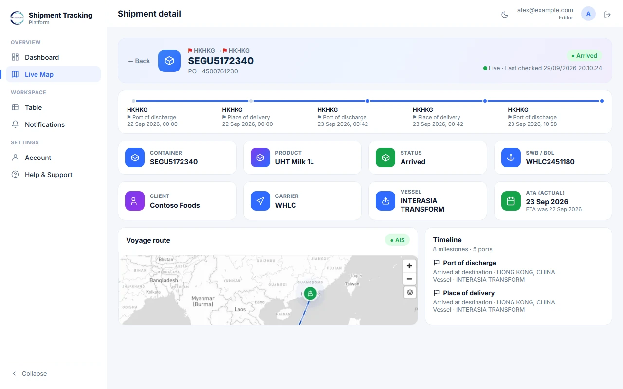Image resolution: width=623 pixels, height=389 pixels.
Task: Click the ATA calendar icon
Action: point(511,201)
